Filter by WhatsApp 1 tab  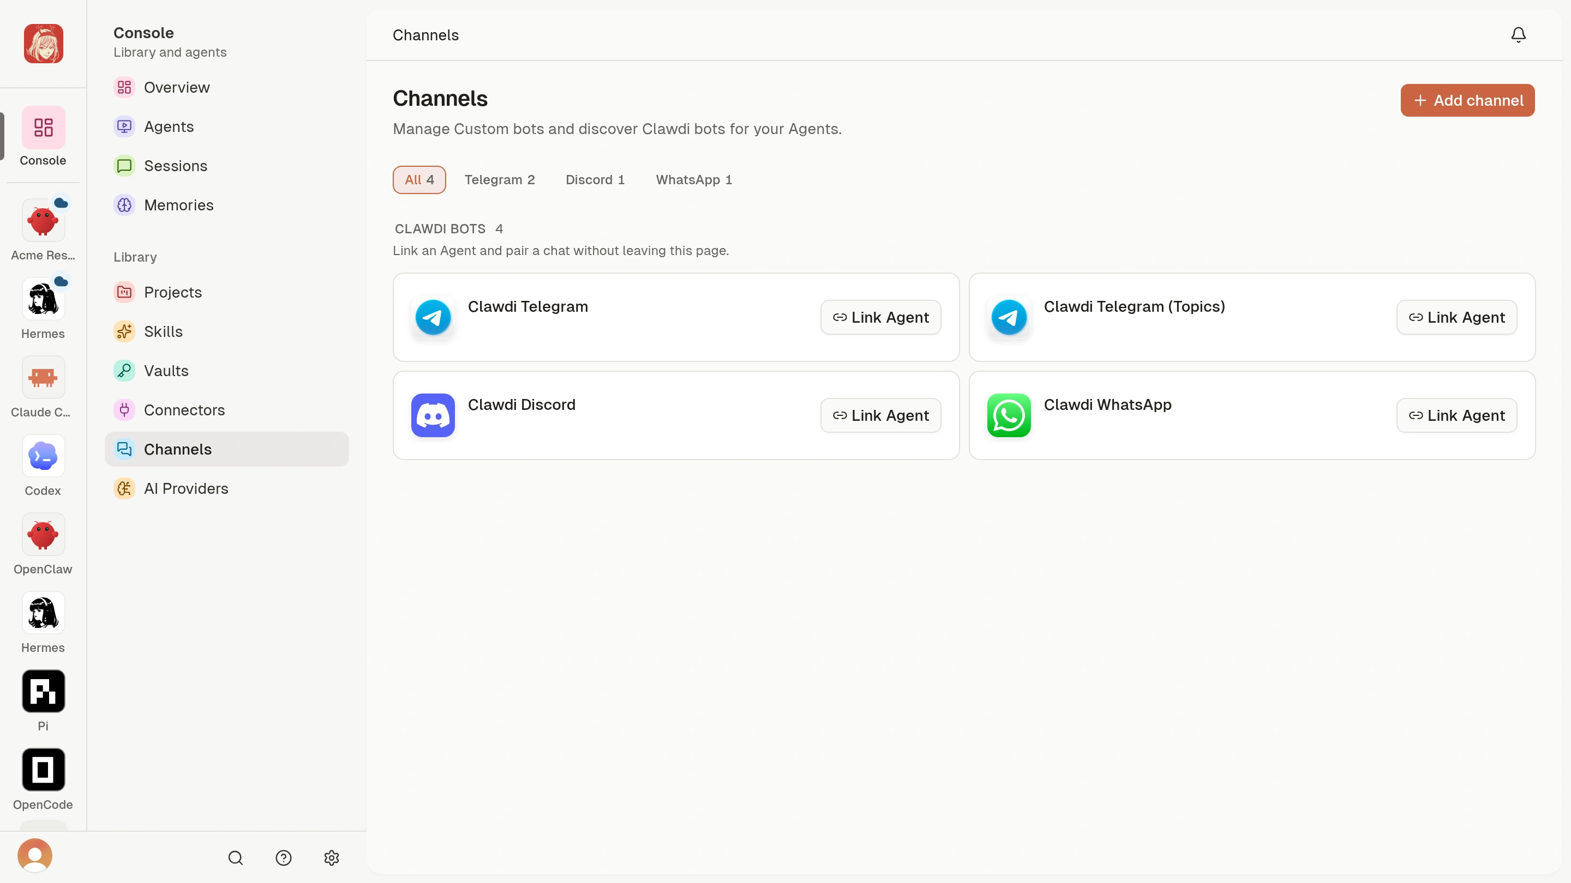click(x=694, y=180)
